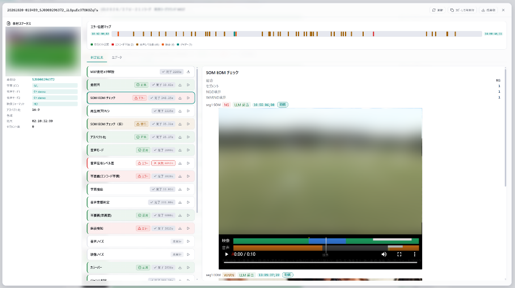Image resolution: width=515 pixels, height=288 pixels.
Task: Click the export download button in header
Action: point(488,10)
